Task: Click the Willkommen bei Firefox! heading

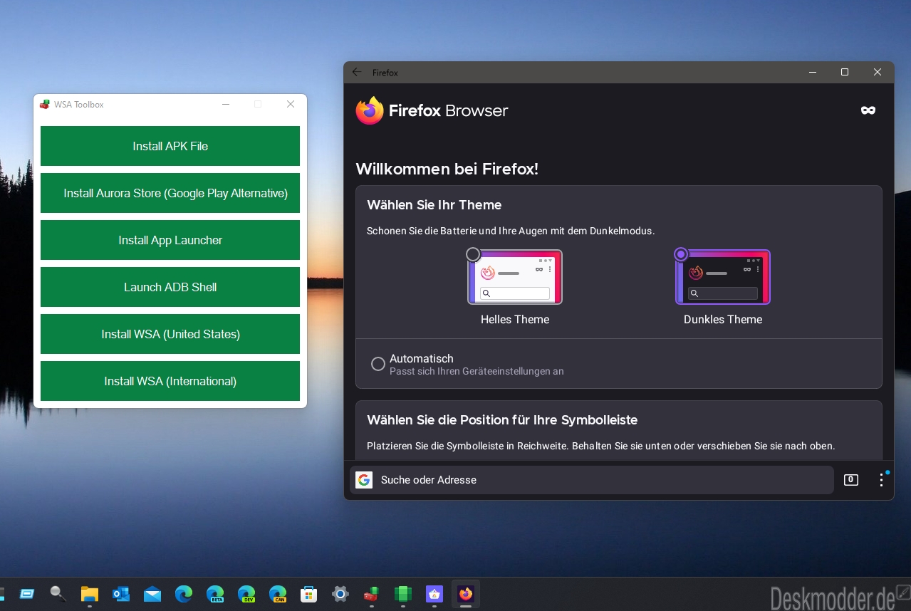Action: 447,169
